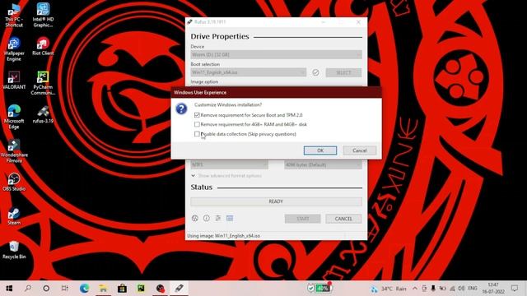Open Windows Start menu
This screenshot has height=296, width=527.
click(9, 289)
